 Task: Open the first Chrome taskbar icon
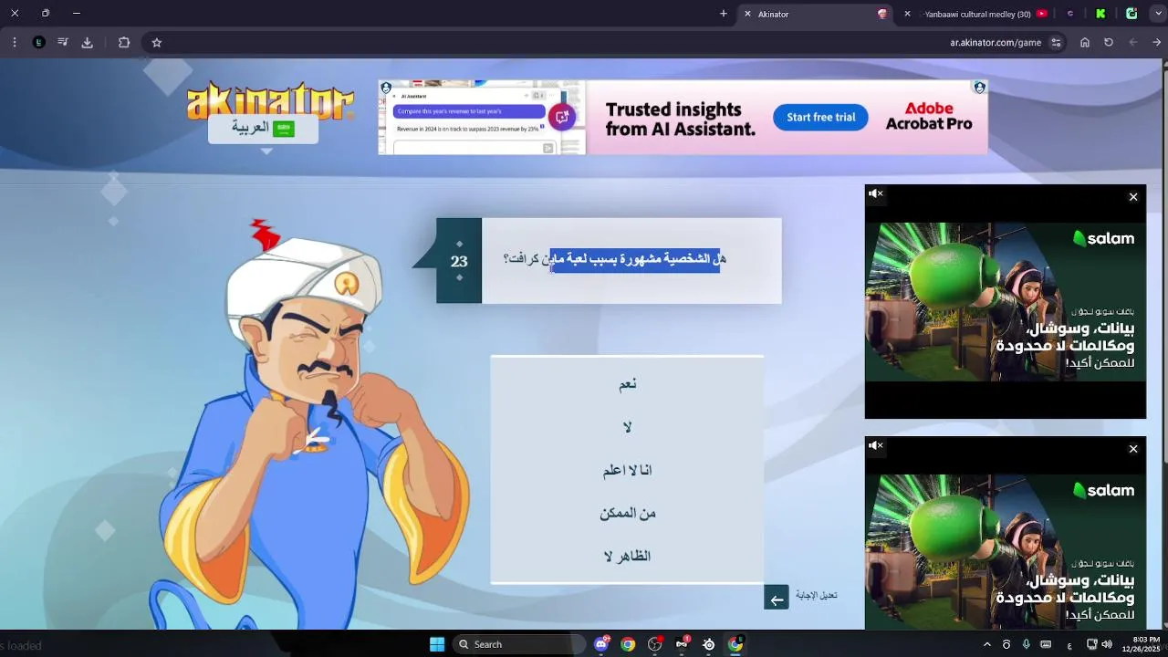[x=628, y=644]
